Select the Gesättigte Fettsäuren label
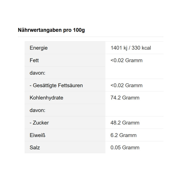This screenshot has width=184, height=184. (x=56, y=85)
